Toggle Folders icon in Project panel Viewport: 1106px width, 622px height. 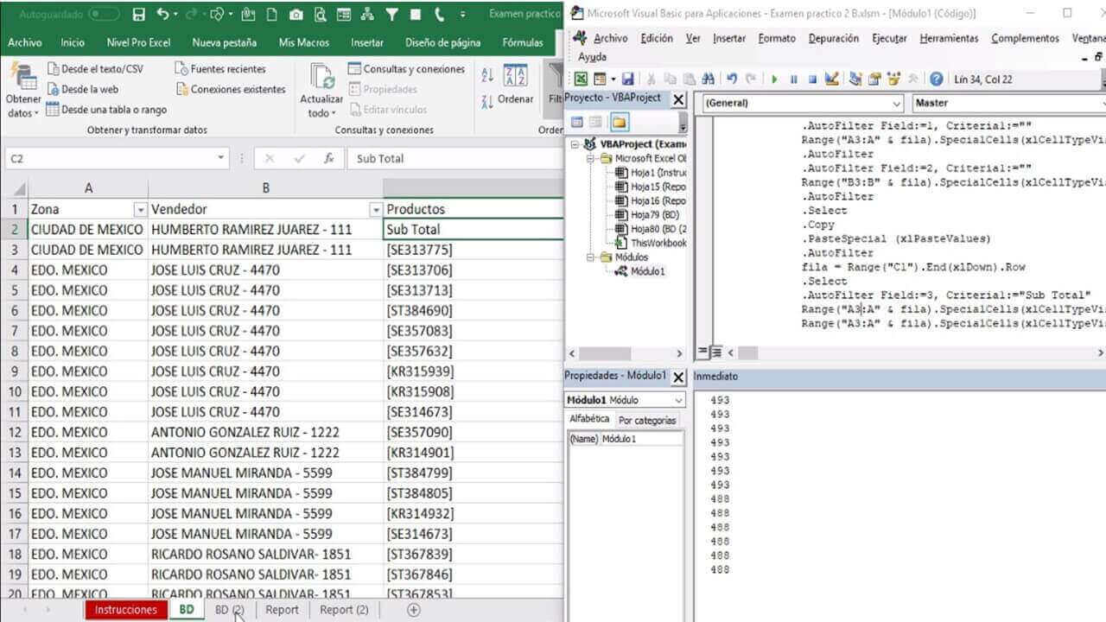point(620,122)
